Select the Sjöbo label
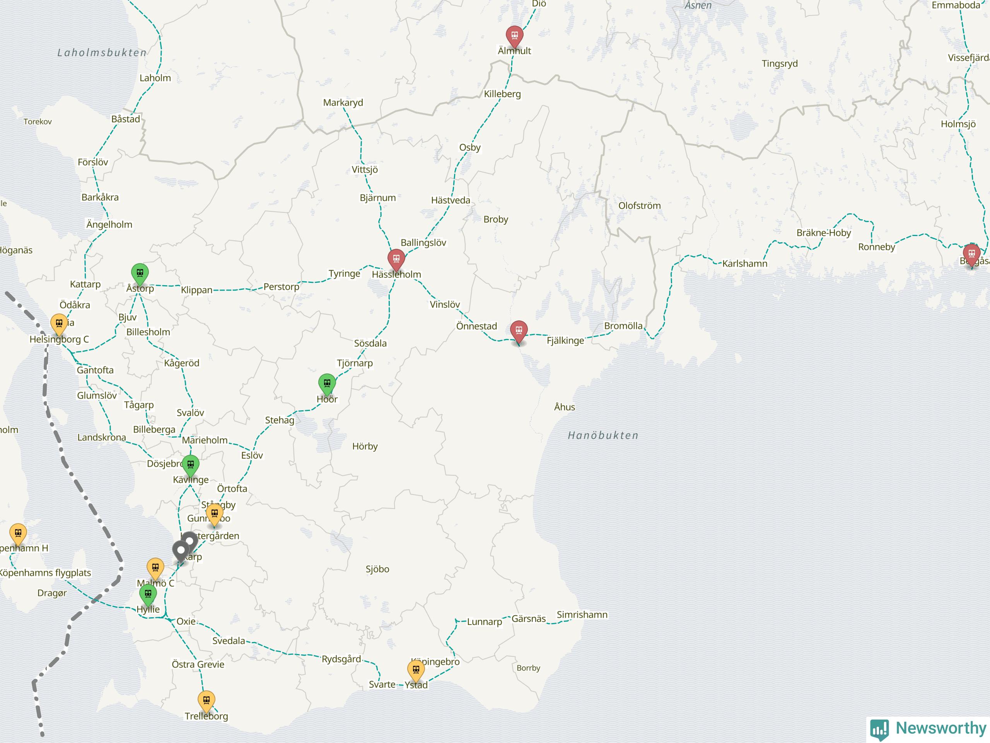990x743 pixels. [x=377, y=569]
